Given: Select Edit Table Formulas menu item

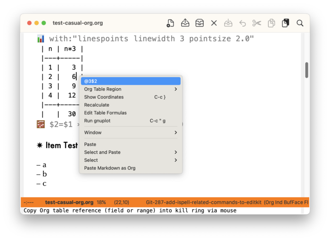Looking at the screenshot, I should tap(131, 113).
